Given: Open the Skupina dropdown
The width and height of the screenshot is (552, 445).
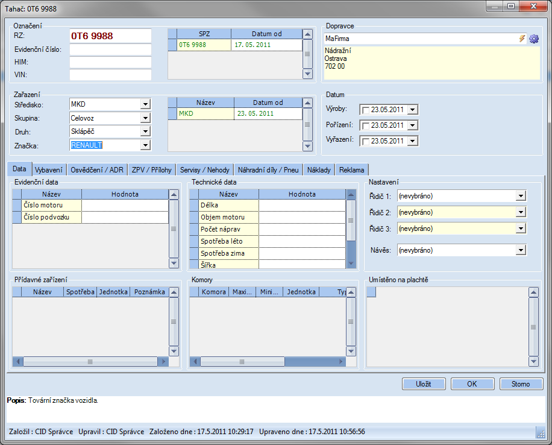Looking at the screenshot, I should [145, 118].
